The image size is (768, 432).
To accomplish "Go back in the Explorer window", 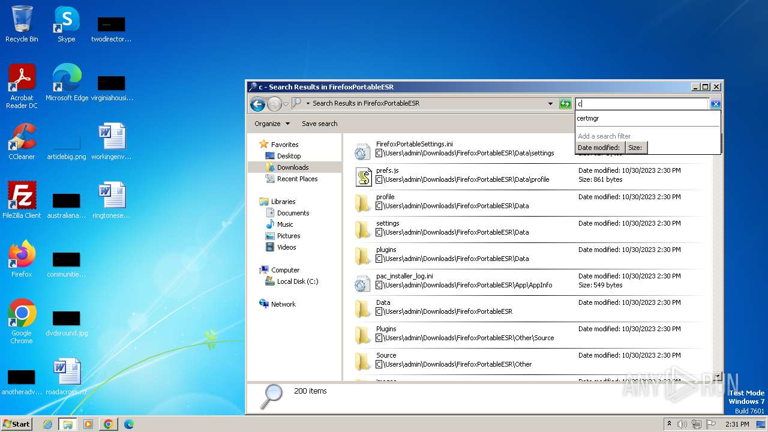I will (257, 104).
